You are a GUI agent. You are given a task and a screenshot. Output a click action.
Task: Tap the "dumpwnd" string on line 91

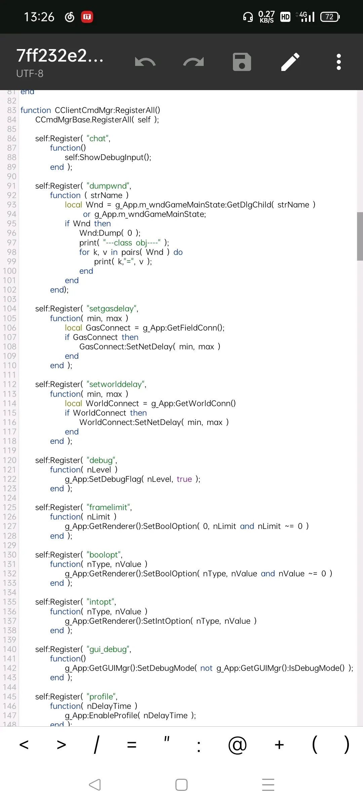point(108,186)
